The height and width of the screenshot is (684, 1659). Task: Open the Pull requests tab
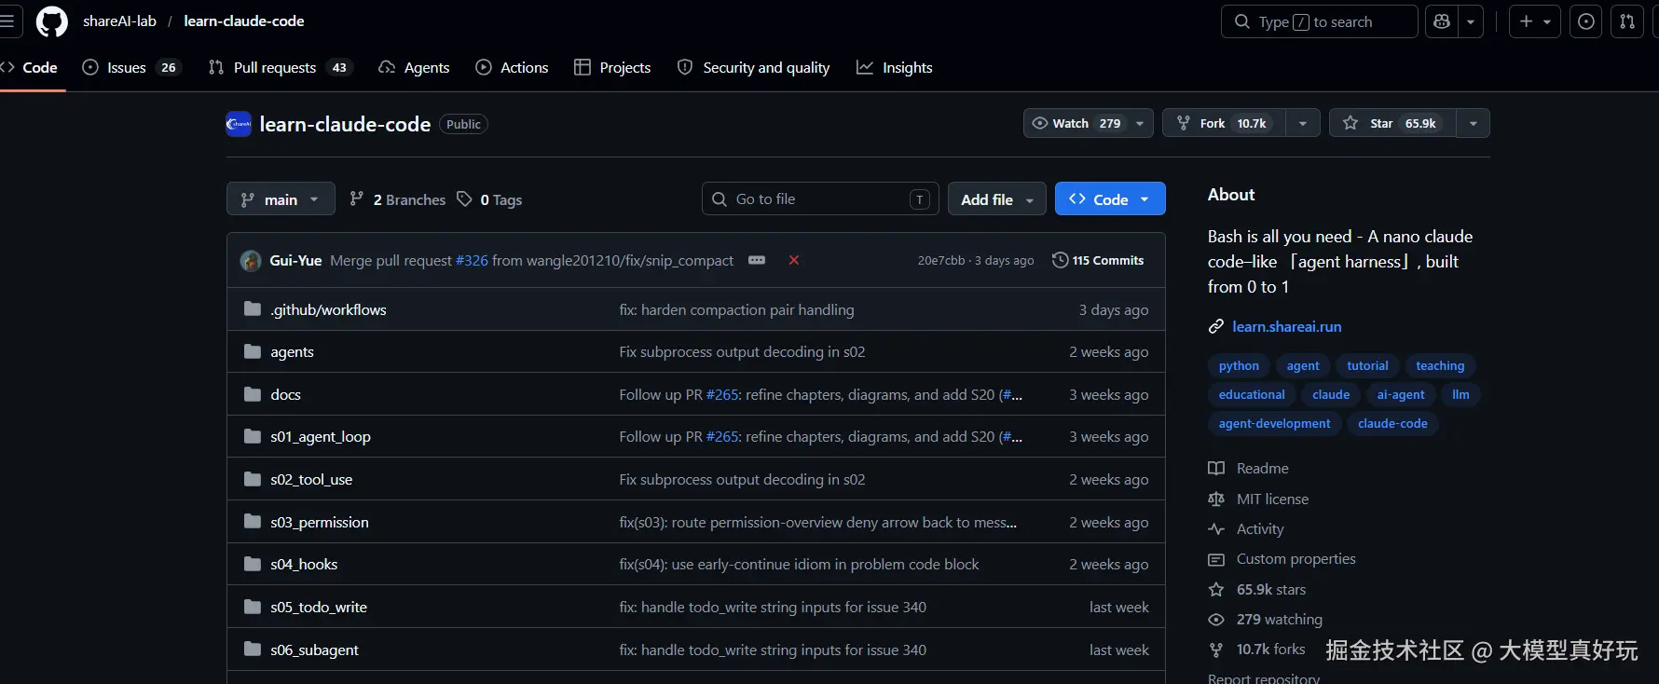pyautogui.click(x=281, y=67)
